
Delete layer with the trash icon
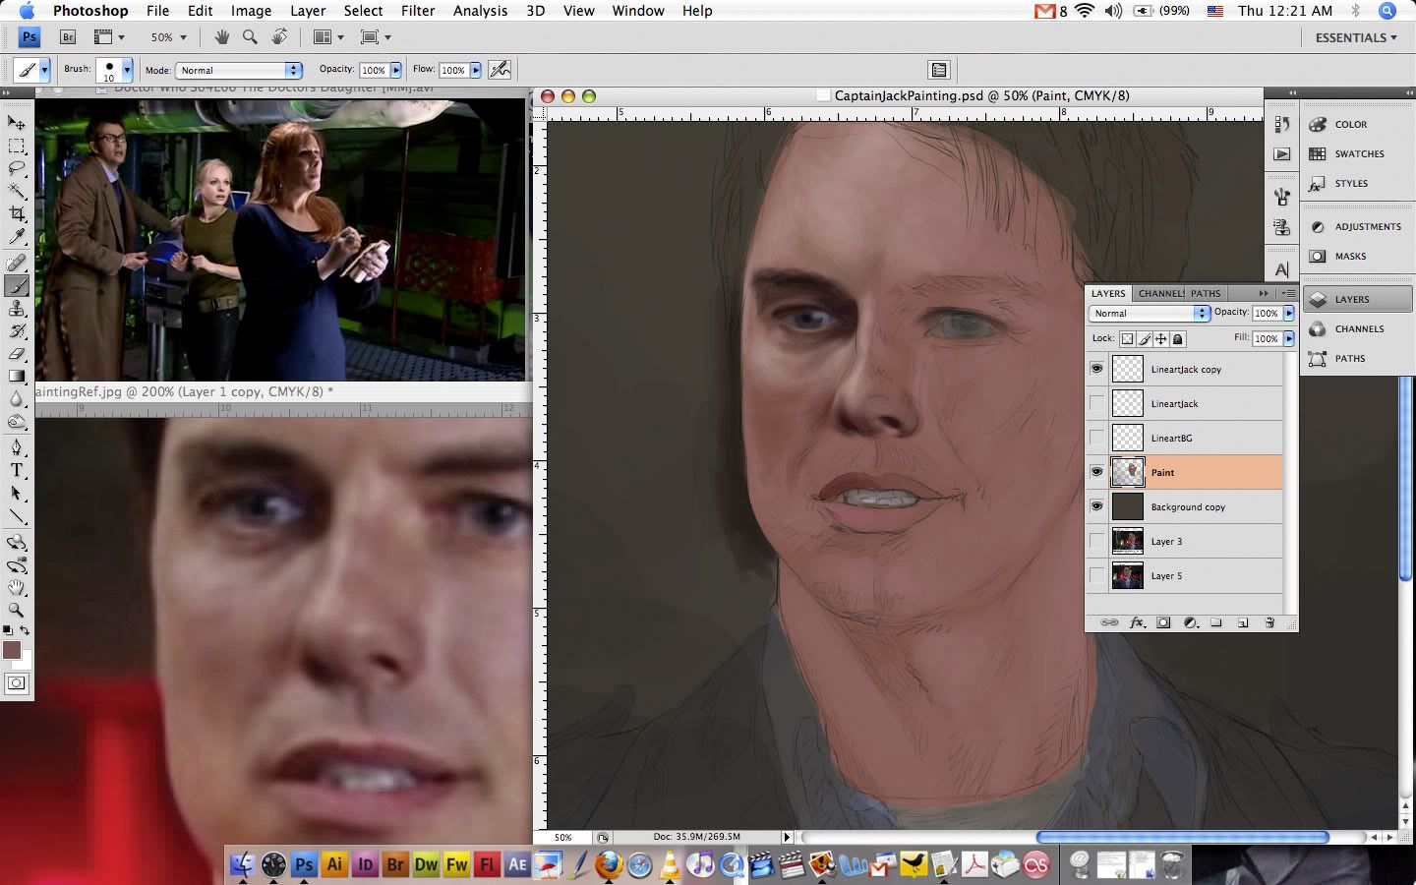(1269, 622)
